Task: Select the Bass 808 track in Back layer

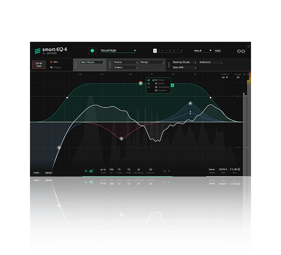Action: [184, 67]
